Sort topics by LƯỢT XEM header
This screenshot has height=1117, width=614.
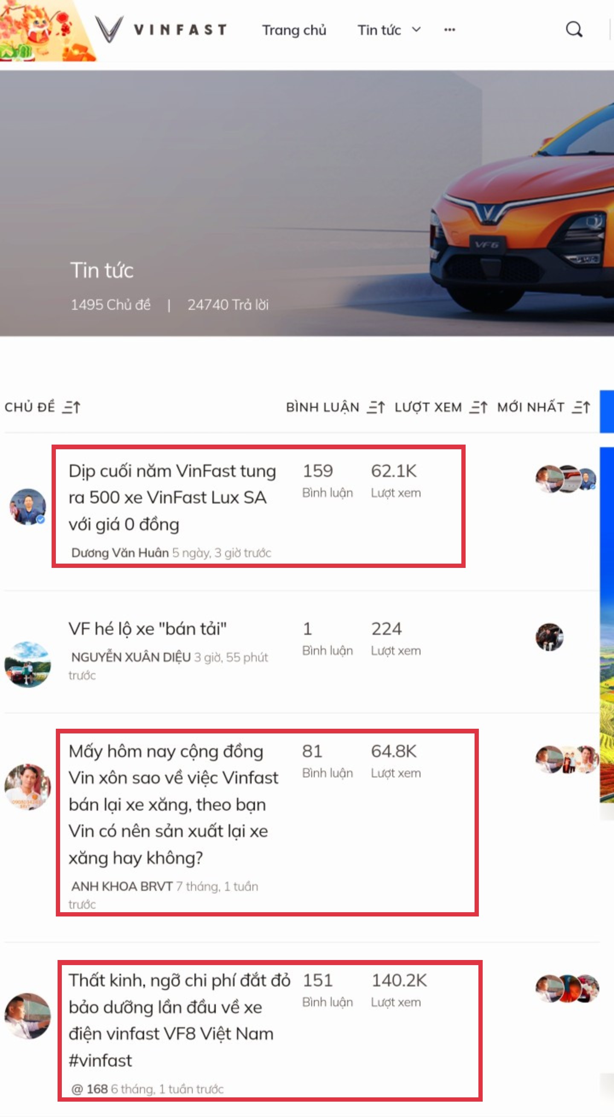428,407
